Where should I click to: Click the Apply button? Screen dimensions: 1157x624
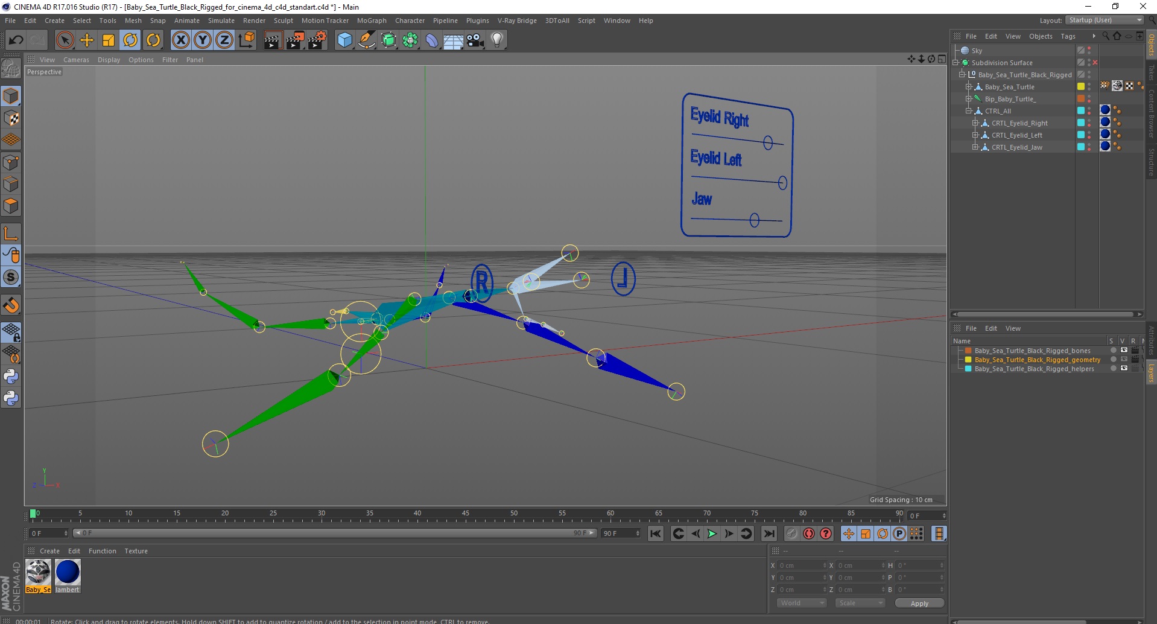click(x=919, y=603)
